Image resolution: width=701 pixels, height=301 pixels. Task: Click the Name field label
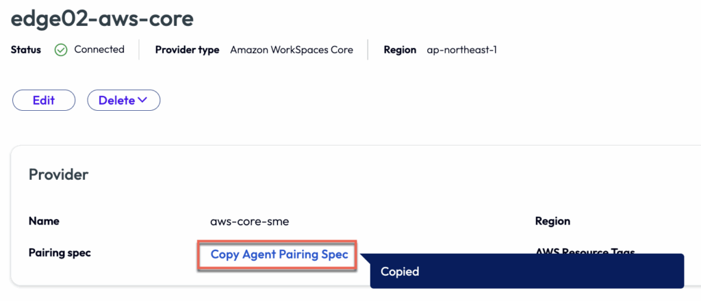click(44, 221)
